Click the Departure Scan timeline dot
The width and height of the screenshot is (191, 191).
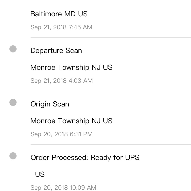[13, 49]
